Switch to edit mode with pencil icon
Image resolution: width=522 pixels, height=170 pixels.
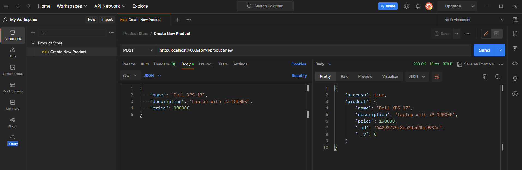click(486, 34)
